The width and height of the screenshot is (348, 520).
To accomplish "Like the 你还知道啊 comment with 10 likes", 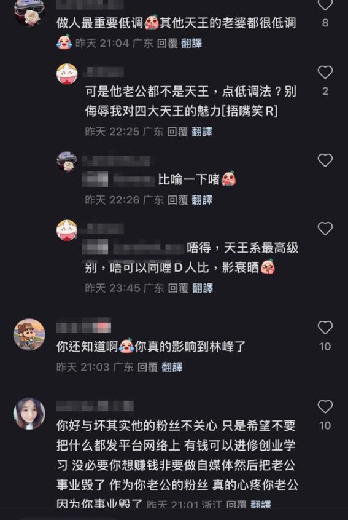I will [x=325, y=328].
